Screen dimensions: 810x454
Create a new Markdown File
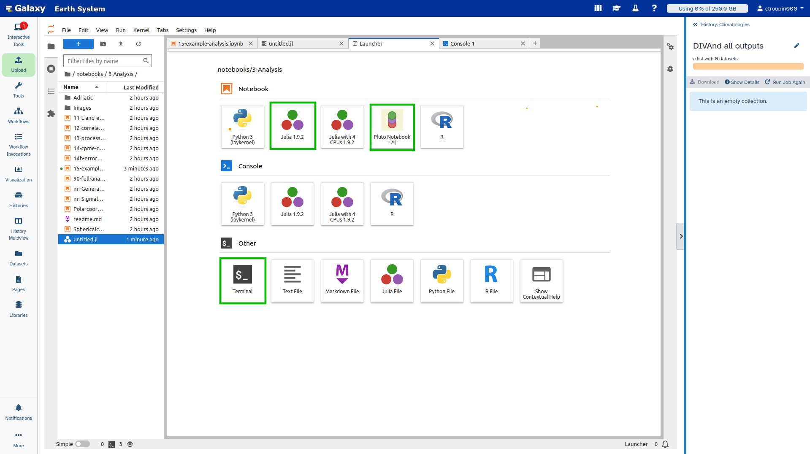342,281
